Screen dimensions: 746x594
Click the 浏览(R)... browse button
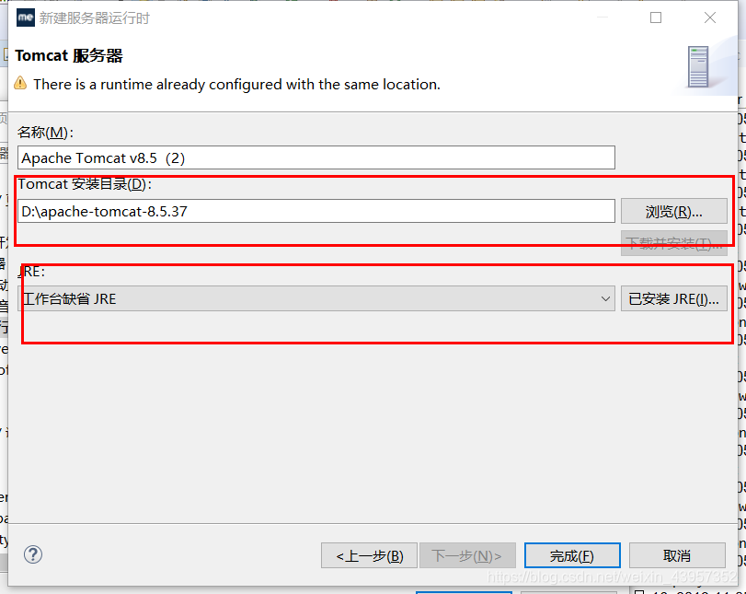pyautogui.click(x=673, y=212)
